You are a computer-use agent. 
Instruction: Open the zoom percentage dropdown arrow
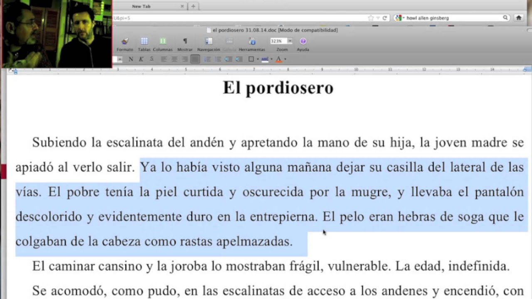coord(290,41)
